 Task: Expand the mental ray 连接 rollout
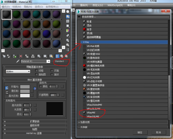click(34, 133)
